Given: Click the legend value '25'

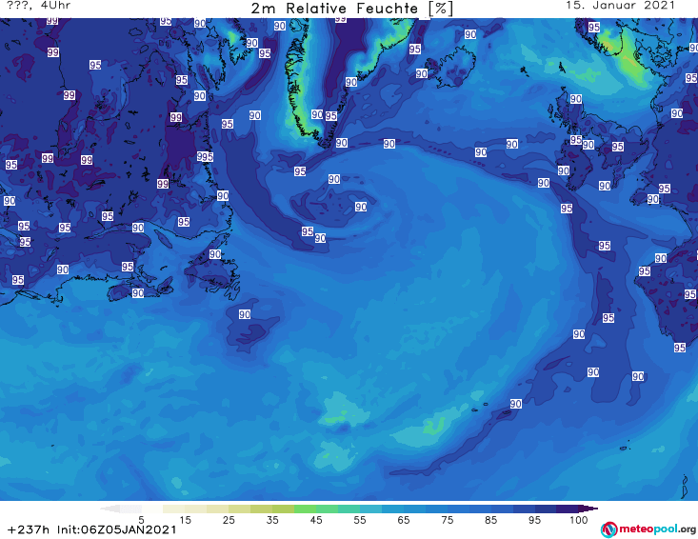Looking at the screenshot, I should click(229, 519).
